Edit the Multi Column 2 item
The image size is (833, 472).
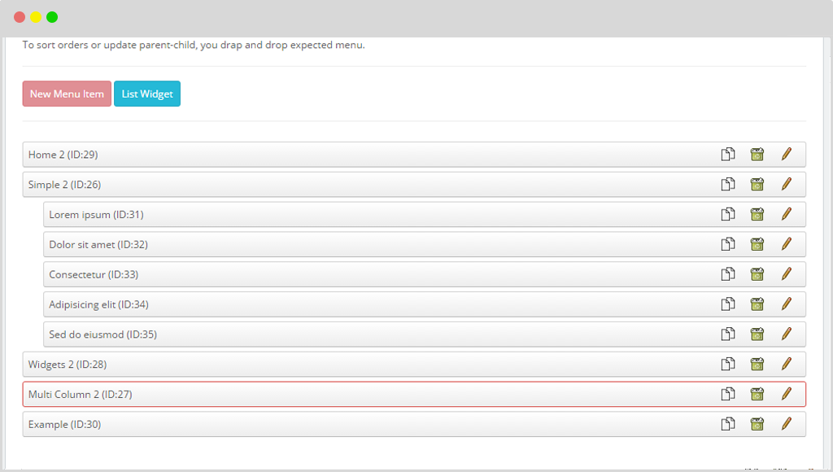point(787,394)
